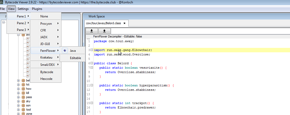Expand the Smali/DEX submenu
This screenshot has width=290, height=115.
[46, 65]
